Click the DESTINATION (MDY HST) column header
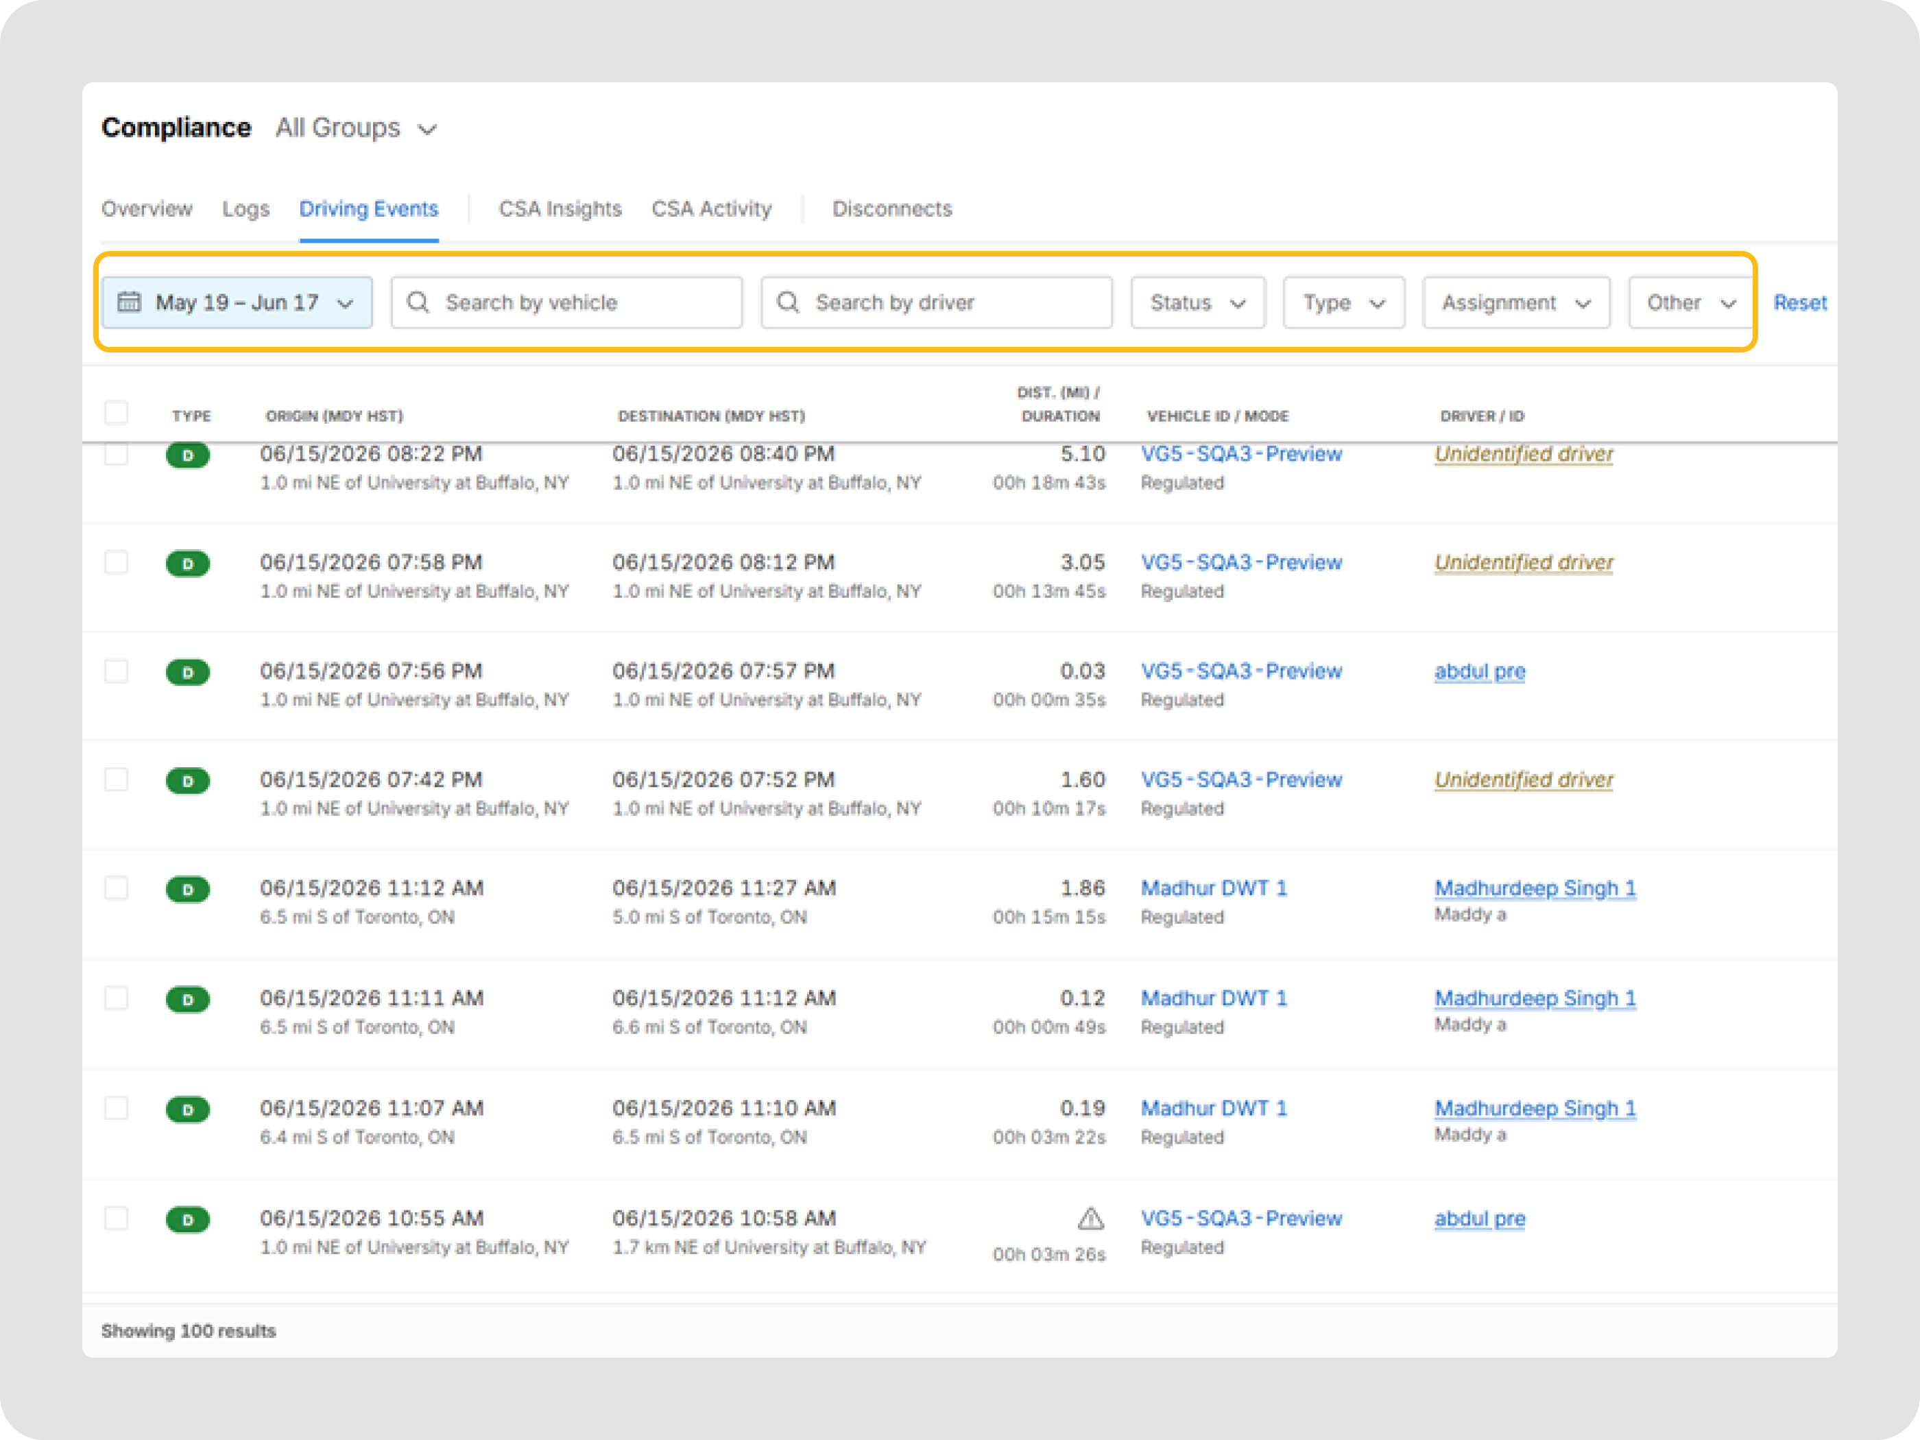Image resolution: width=1920 pixels, height=1440 pixels. 712,416
